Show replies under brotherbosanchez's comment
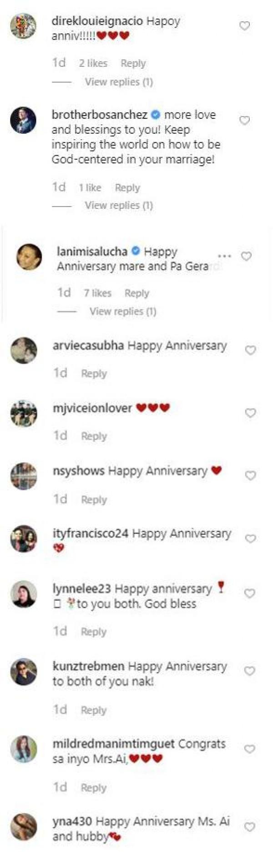This screenshot has width=273, height=855. pyautogui.click(x=119, y=206)
